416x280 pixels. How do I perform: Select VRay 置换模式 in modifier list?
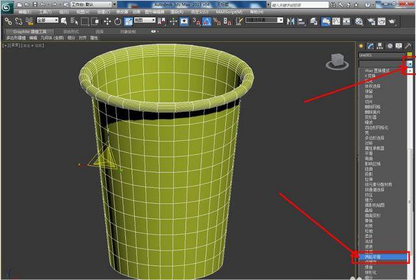pos(377,71)
